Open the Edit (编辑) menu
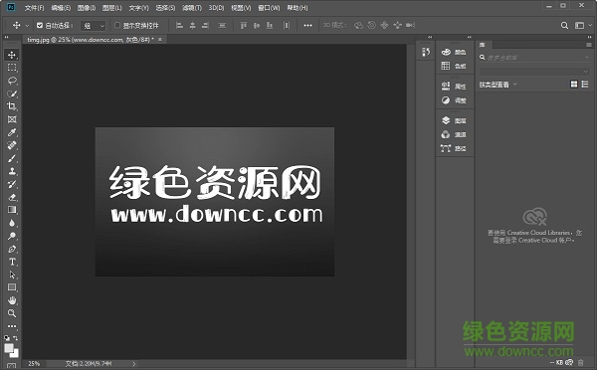This screenshot has height=370, width=597. [61, 8]
